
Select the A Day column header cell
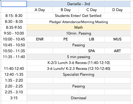(x=40, y=10)
